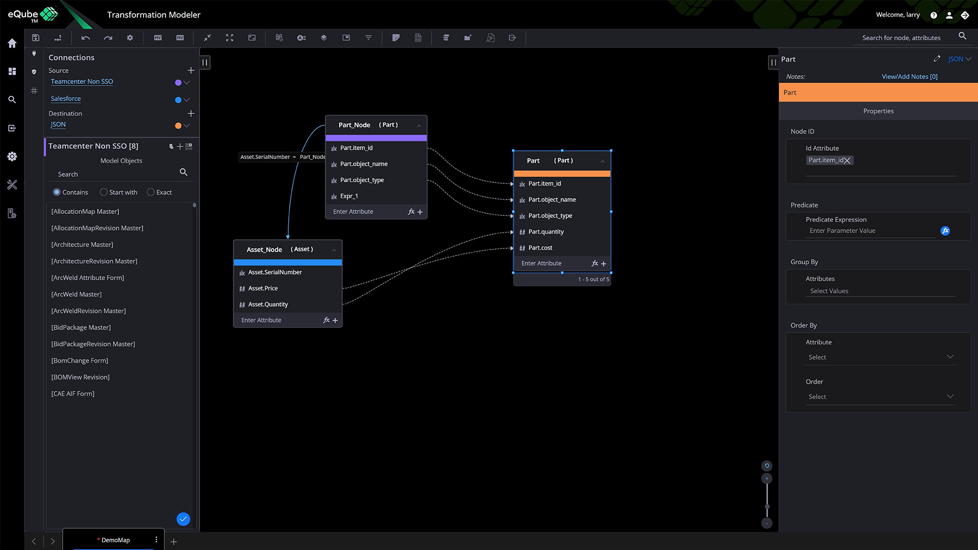Add a new Destination connection
Image resolution: width=978 pixels, height=550 pixels.
(x=191, y=113)
